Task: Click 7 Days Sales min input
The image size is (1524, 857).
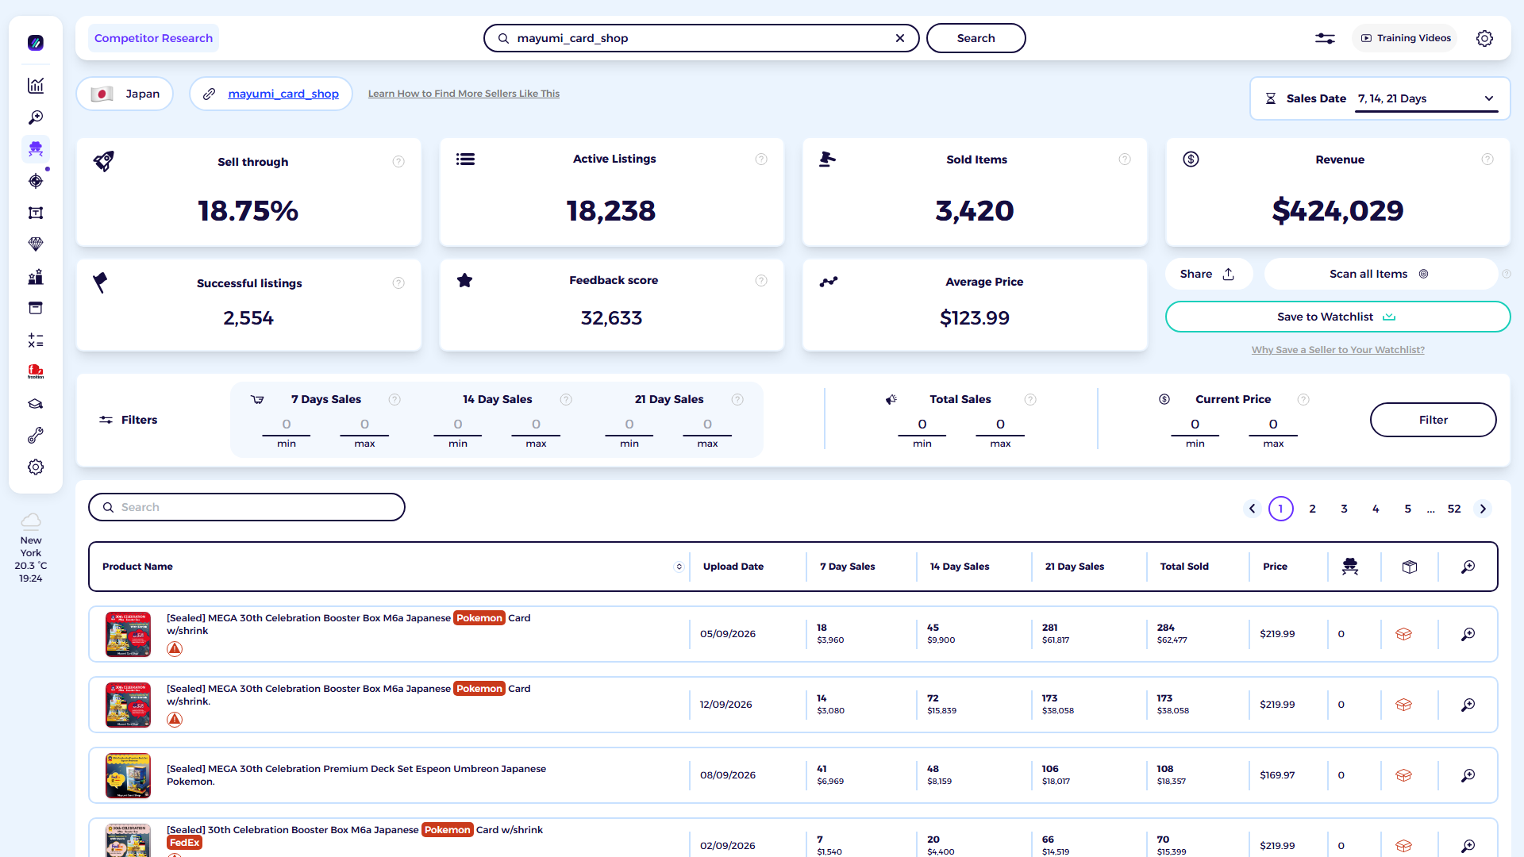Action: 287,425
